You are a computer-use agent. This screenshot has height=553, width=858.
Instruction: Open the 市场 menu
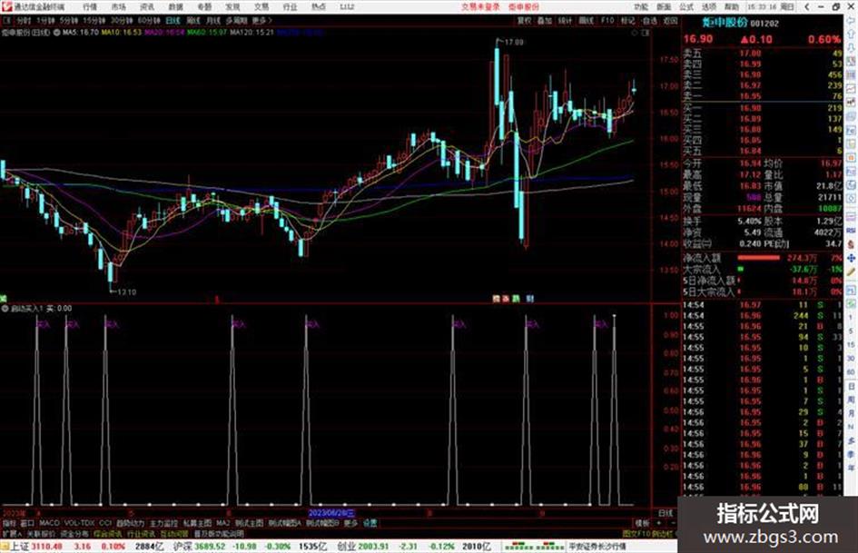coord(118,6)
